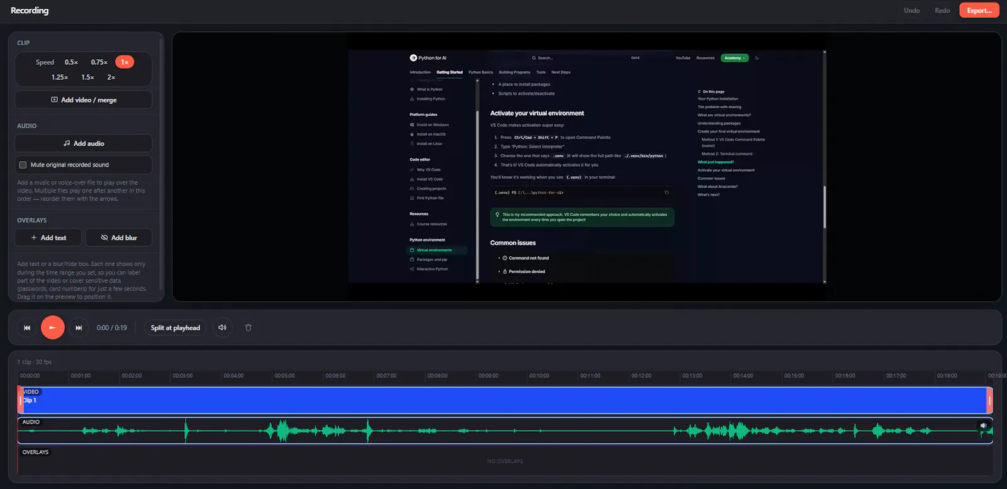Viewport: 1007px width, 489px height.
Task: Click the left panel scrollbar
Action: point(162,165)
